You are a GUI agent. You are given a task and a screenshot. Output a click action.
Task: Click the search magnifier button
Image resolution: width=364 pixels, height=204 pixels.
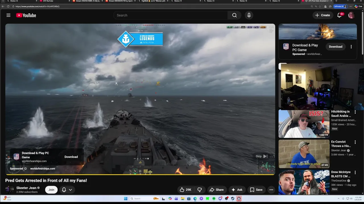tap(234, 15)
